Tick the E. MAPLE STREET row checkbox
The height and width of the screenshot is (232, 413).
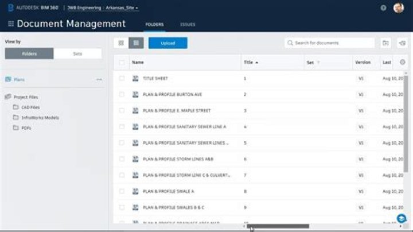(x=122, y=110)
